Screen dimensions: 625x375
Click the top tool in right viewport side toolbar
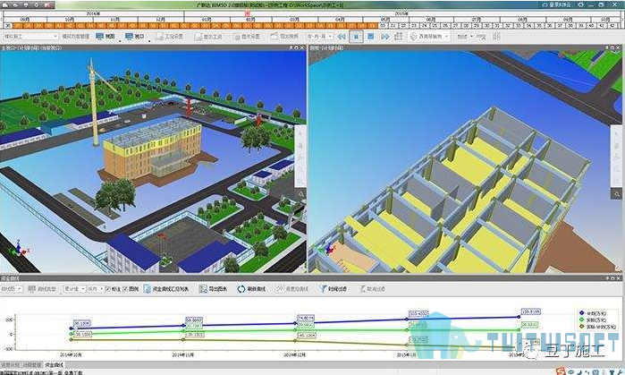tap(617, 133)
